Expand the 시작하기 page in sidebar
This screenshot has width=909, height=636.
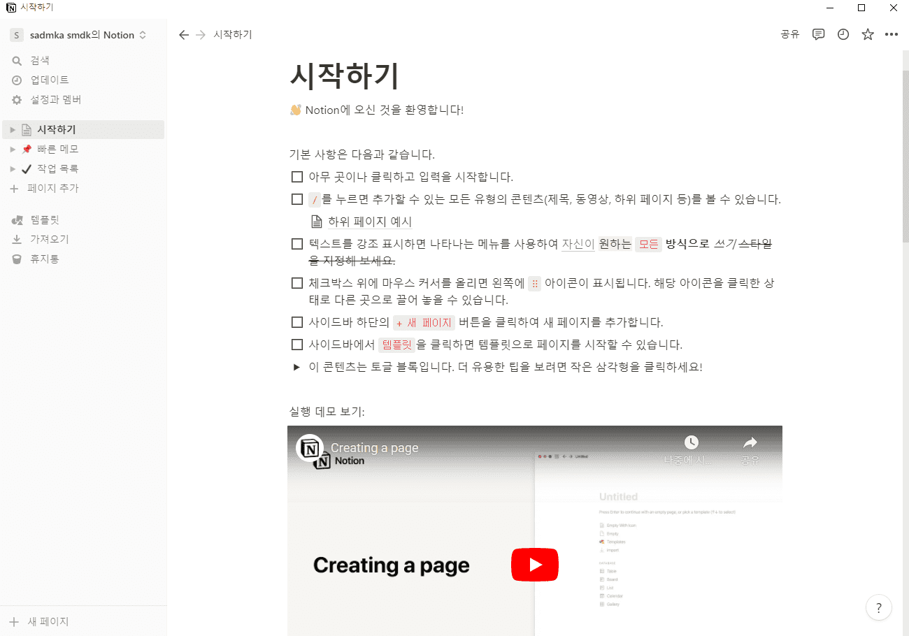coord(11,129)
